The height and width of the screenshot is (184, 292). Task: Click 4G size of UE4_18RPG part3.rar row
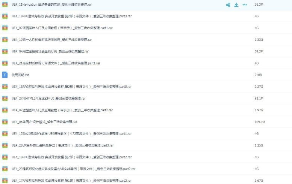click(x=257, y=16)
